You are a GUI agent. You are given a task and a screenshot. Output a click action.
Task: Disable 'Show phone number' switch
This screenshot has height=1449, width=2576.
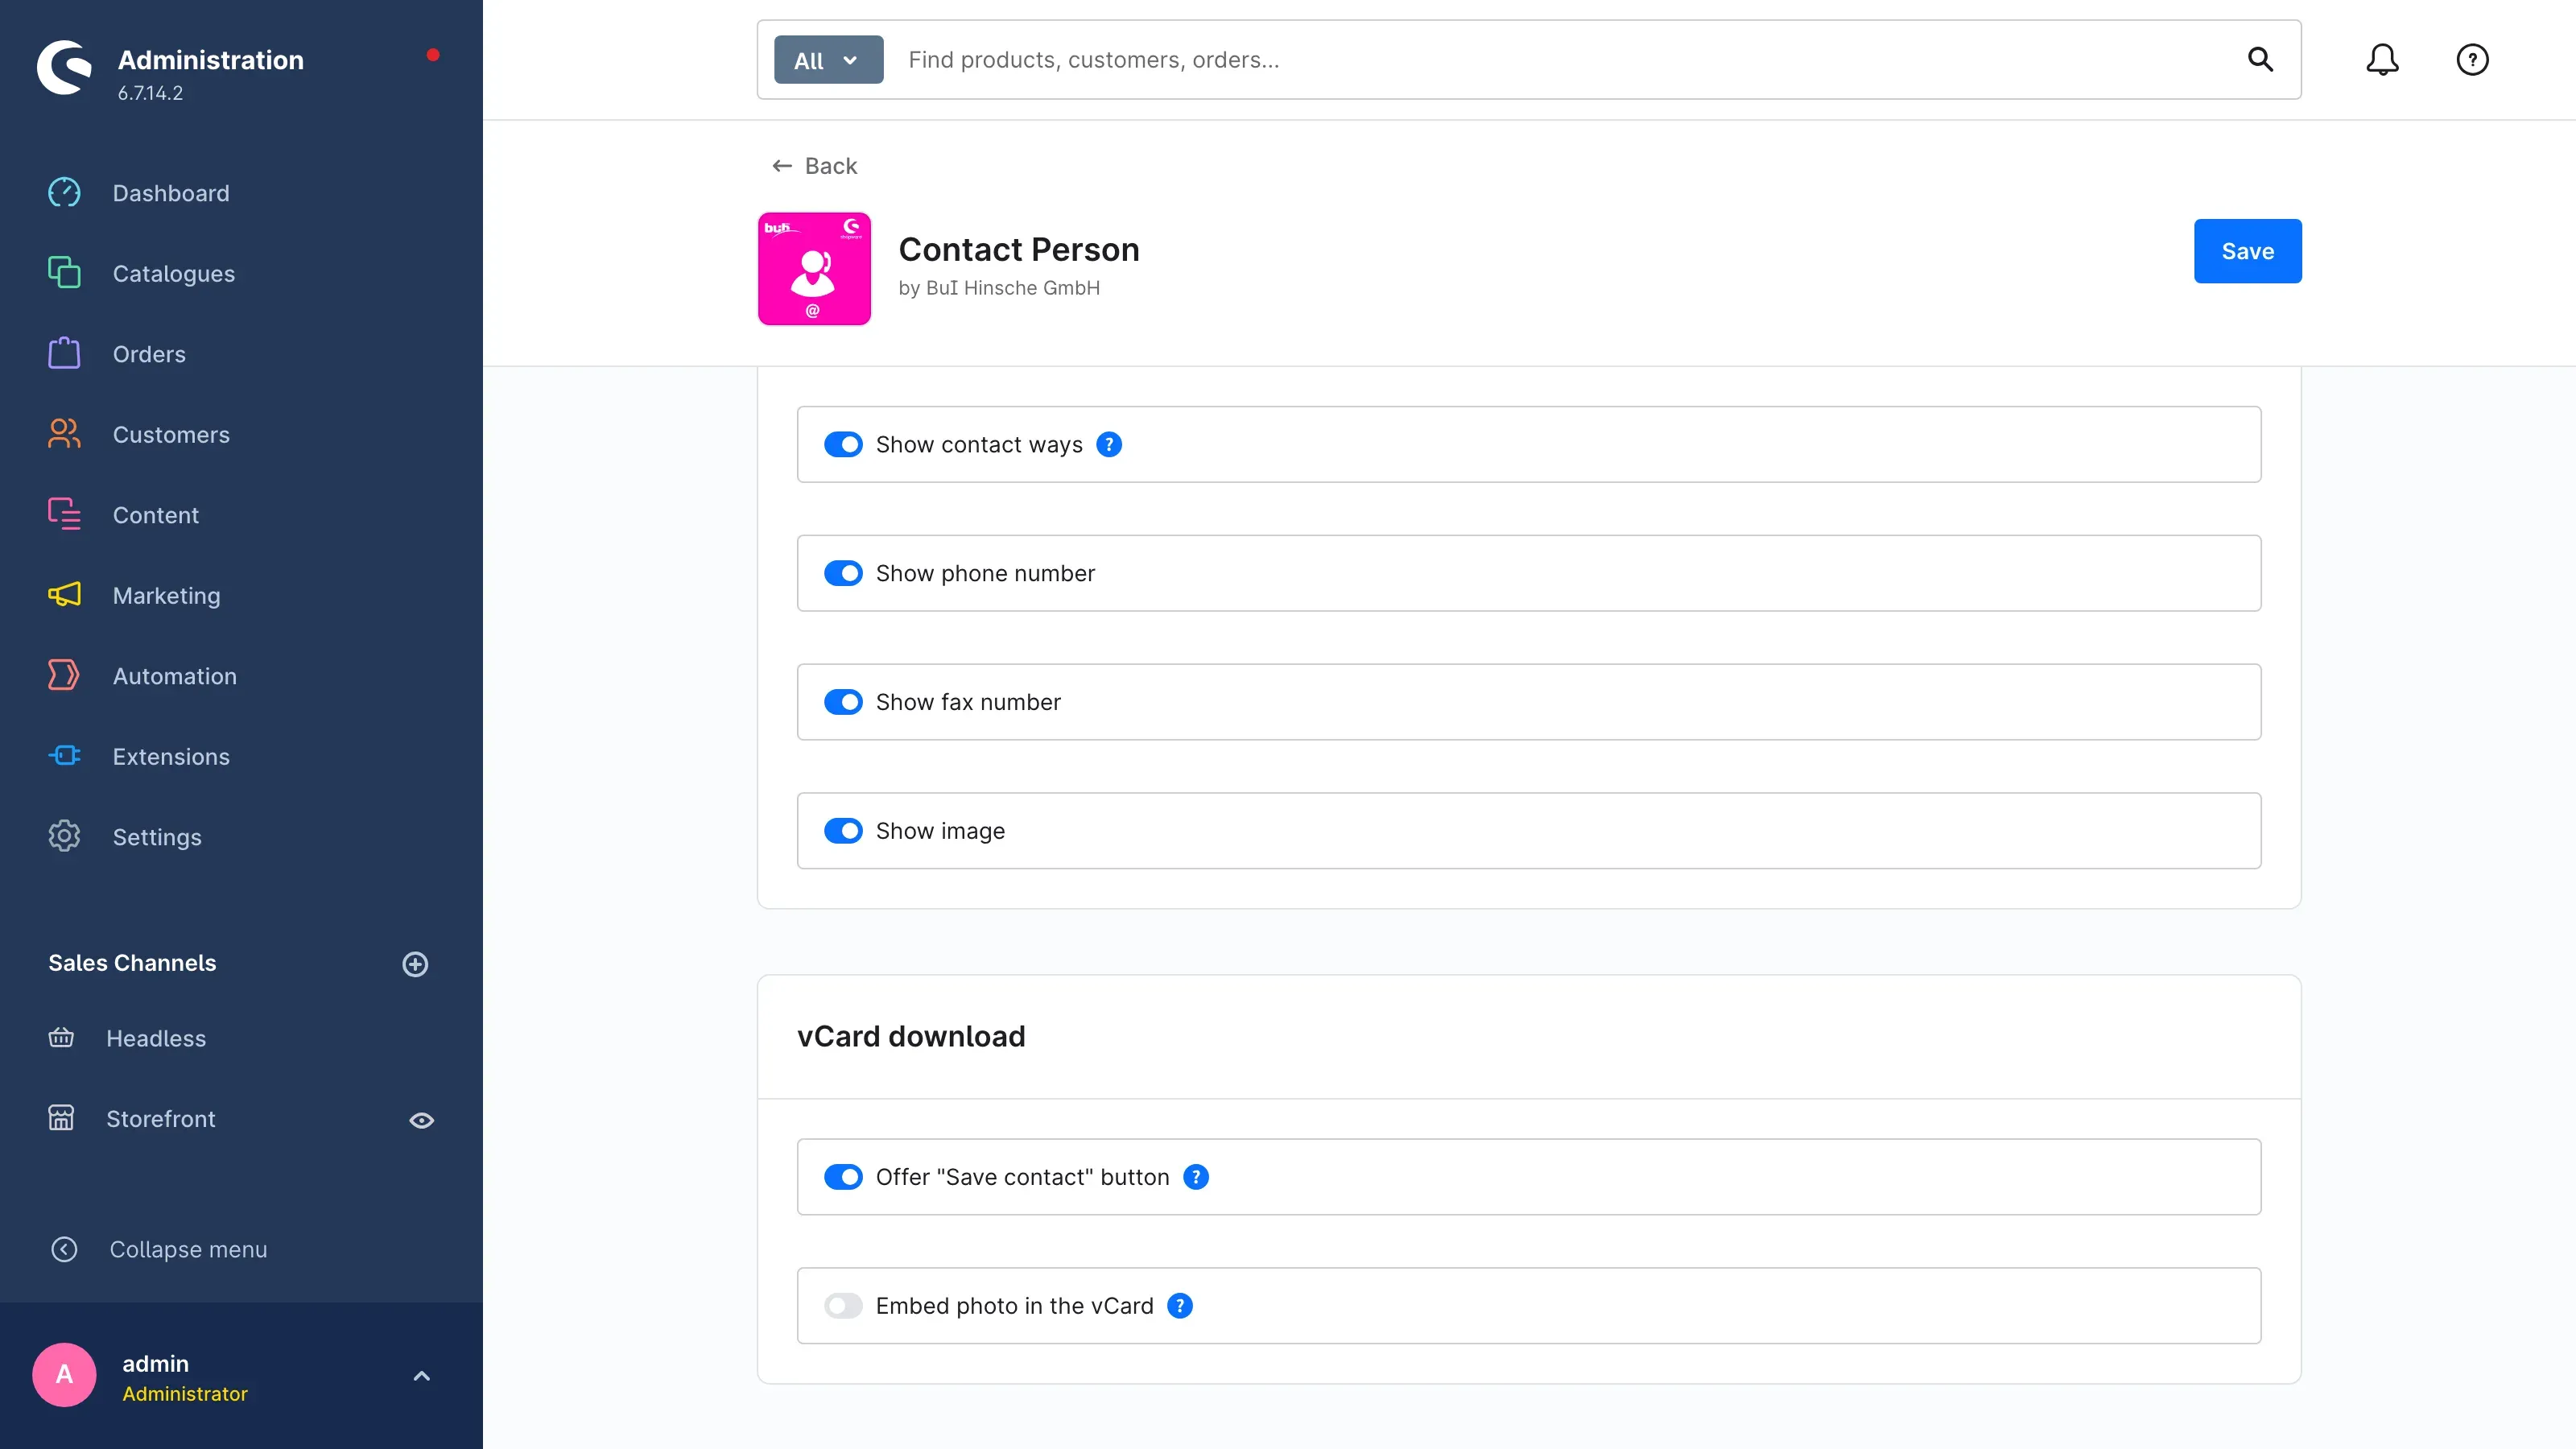(x=843, y=573)
